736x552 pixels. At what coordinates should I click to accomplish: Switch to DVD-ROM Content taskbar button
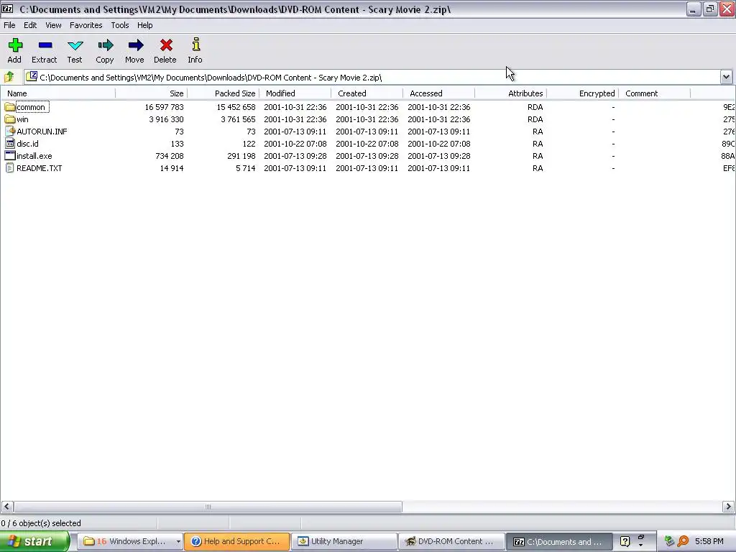(x=451, y=541)
